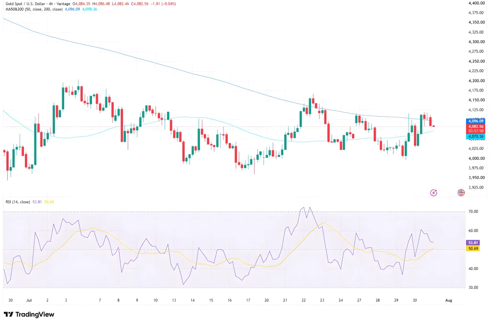This screenshot has height=324, width=490.
Task: Click the 4,125.00 price axis label
Action: click(476, 110)
